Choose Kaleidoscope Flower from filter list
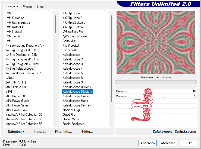 [x=76, y=96]
